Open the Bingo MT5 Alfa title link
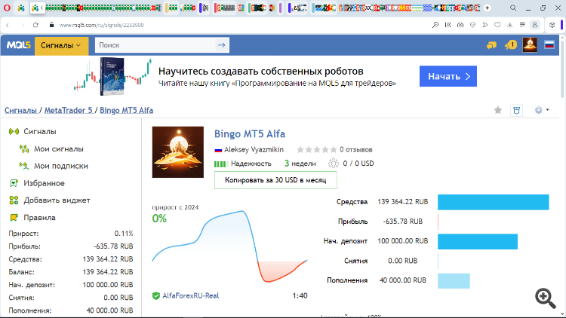This screenshot has width=566, height=318. (250, 134)
